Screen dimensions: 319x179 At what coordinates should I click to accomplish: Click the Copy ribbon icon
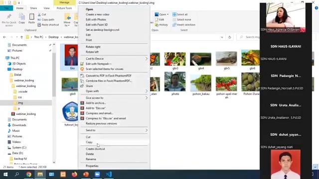point(22,19)
